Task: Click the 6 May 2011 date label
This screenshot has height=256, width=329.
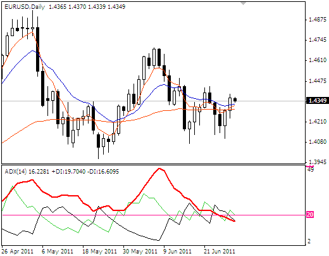Action: pyautogui.click(x=58, y=252)
